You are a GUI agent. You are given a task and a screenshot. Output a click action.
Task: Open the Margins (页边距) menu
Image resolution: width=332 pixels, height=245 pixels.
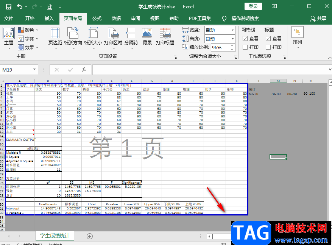(x=55, y=38)
